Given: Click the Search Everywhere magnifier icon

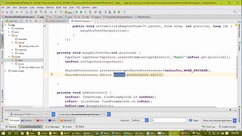Looking at the screenshot, I should 235,12.
